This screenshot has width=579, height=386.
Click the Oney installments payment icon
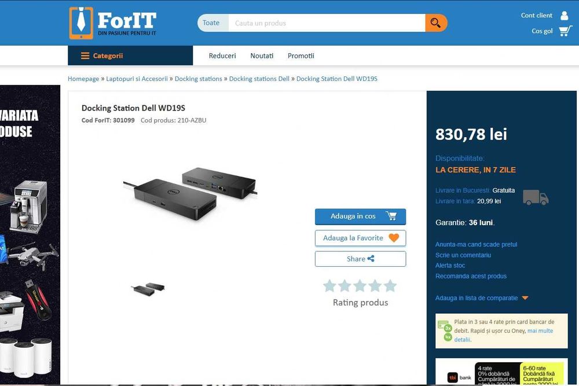[x=445, y=330]
